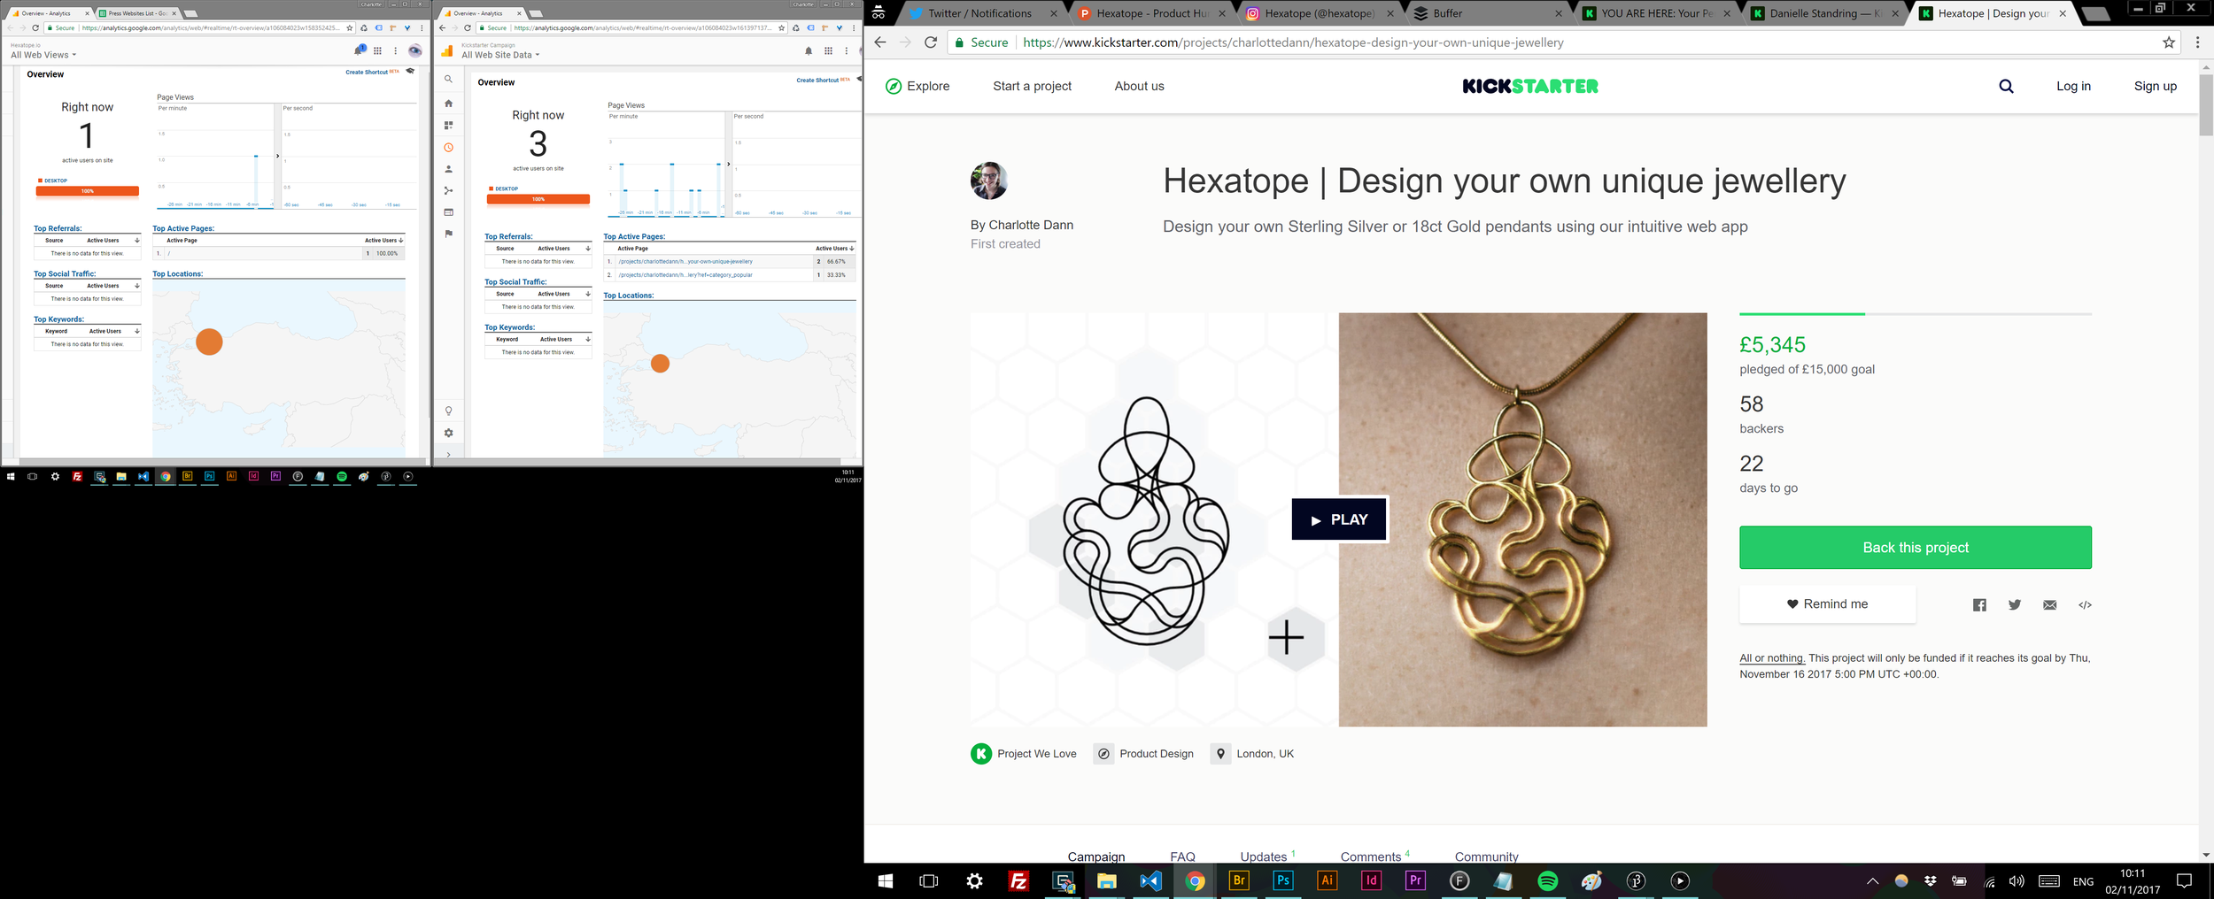Open the Acquisition icon in Analytics sidebar
Viewport: 2214px width, 899px height.
(448, 190)
